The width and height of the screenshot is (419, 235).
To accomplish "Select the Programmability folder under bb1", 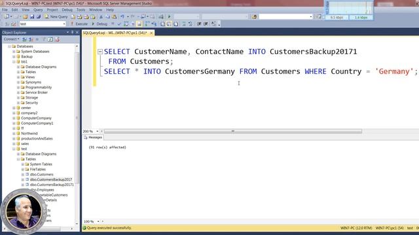I will [39, 87].
